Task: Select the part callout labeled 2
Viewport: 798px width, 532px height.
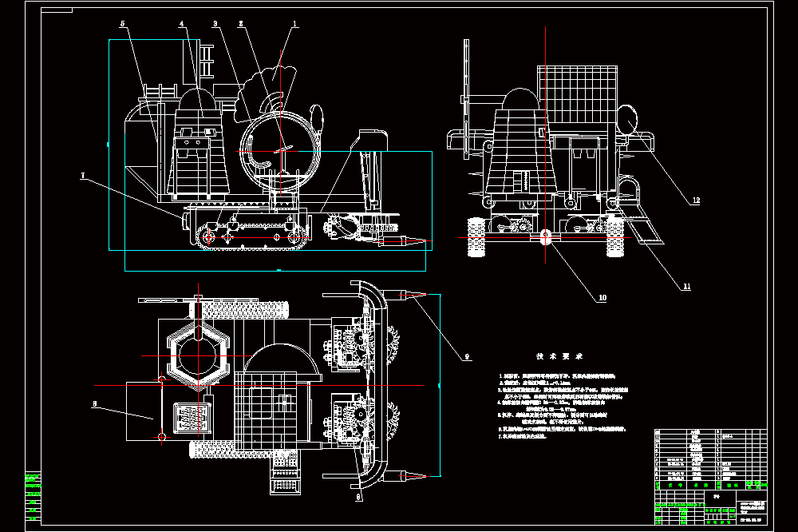Action: point(241,23)
